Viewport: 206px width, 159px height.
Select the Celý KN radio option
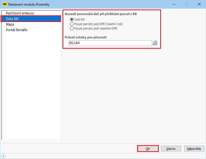(x=72, y=19)
